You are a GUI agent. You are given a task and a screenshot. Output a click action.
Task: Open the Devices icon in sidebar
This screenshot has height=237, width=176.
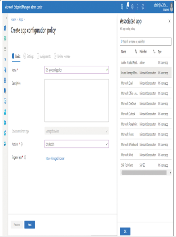click(5, 70)
